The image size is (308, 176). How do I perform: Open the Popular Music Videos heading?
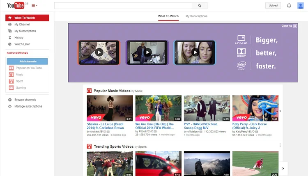pyautogui.click(x=112, y=91)
